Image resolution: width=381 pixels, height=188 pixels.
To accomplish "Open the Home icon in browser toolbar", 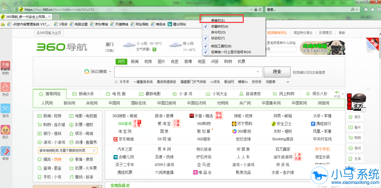I will coord(366,10).
